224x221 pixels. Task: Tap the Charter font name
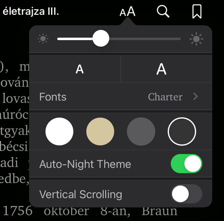click(x=165, y=97)
